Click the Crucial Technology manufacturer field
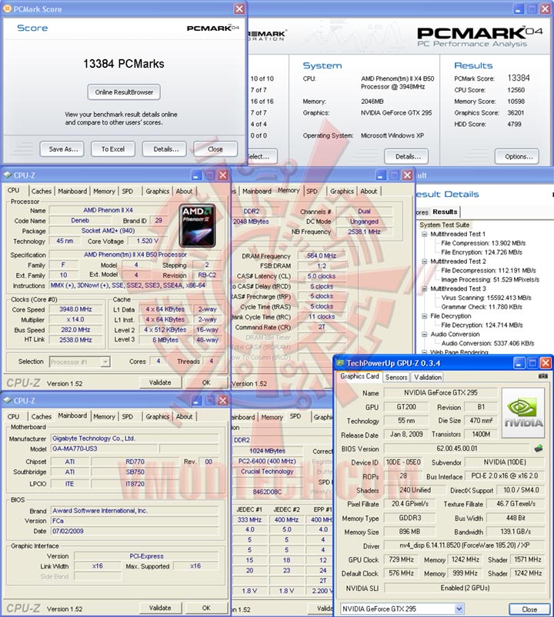Viewport: 554px width, 617px height. 267,472
